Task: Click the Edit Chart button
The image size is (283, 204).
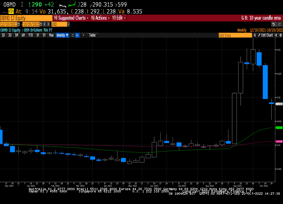Action: (x=265, y=35)
